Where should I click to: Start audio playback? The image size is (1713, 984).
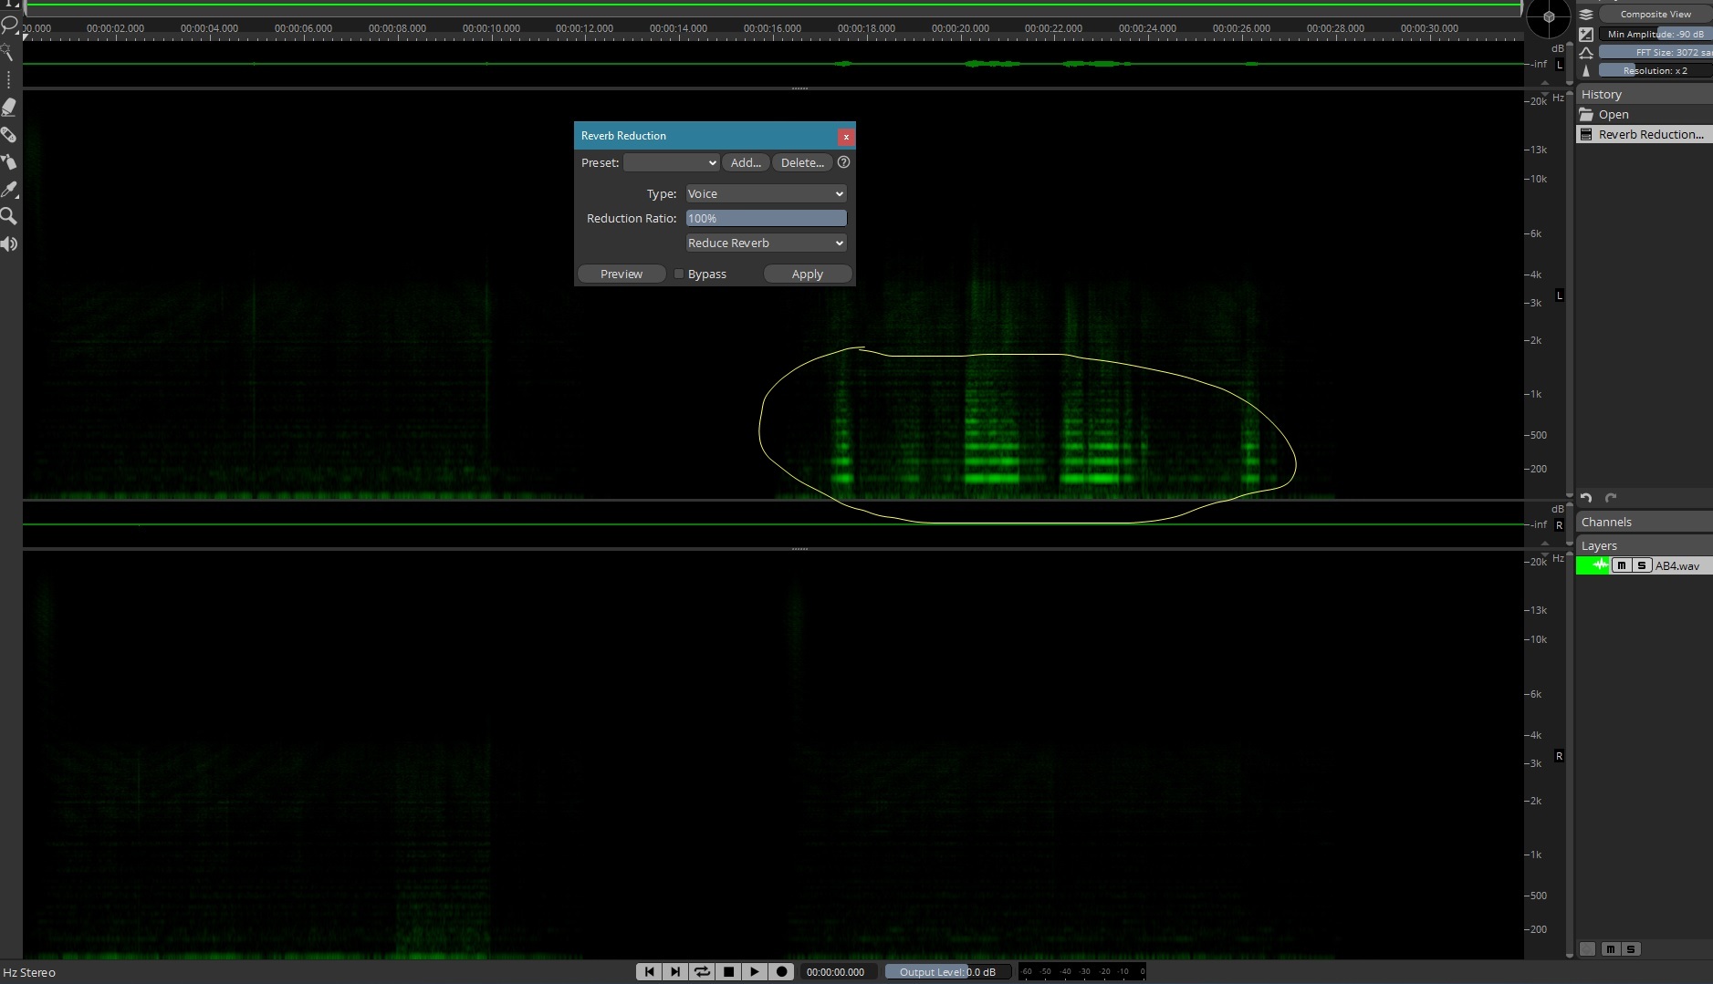pos(755,972)
